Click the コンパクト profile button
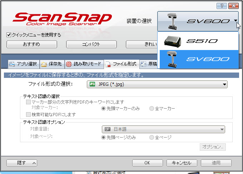Viewport: 243px width, 174px height. (x=91, y=44)
